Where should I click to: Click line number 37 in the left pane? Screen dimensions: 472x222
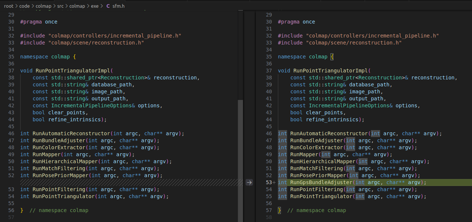tap(11, 71)
